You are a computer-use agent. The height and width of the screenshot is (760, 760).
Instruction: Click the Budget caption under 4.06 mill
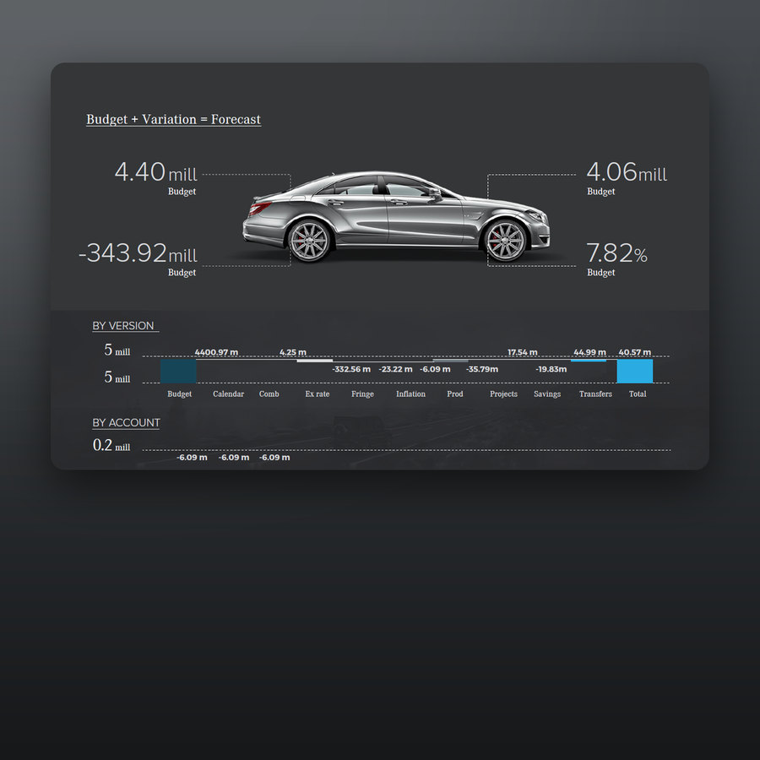[x=601, y=192]
